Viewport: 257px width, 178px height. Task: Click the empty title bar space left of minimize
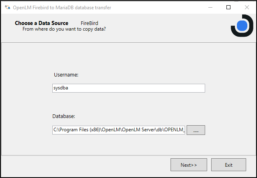pos(161,7)
